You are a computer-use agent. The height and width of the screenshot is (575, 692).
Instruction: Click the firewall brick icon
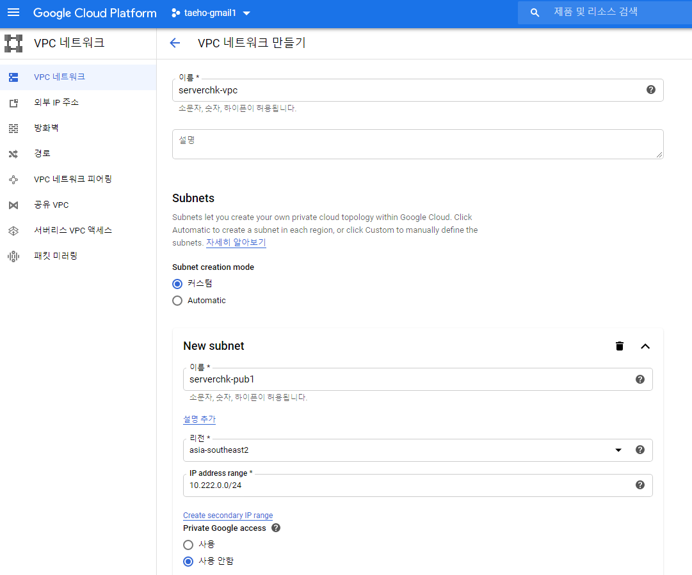pos(13,129)
